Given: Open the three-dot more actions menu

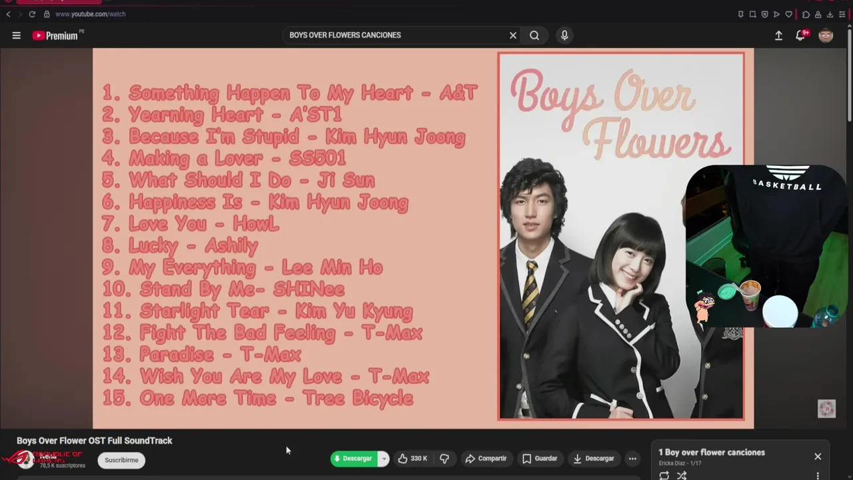Looking at the screenshot, I should point(632,459).
